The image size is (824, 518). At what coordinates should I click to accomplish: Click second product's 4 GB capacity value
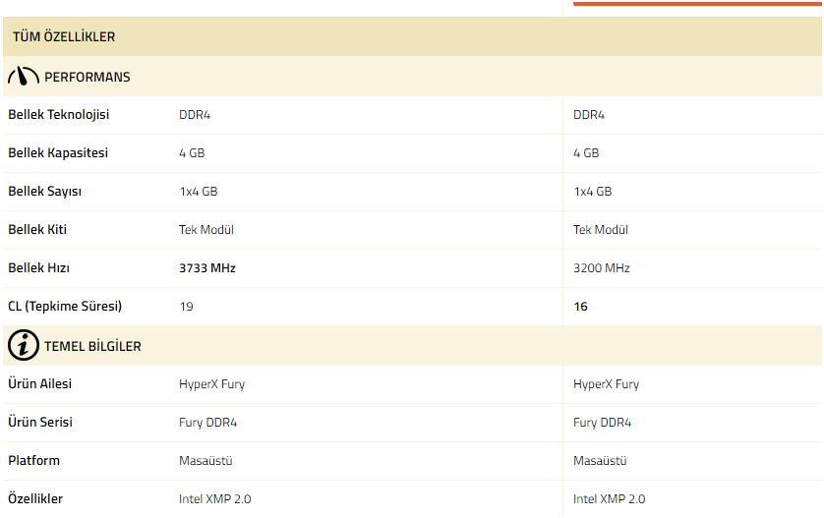coord(586,153)
